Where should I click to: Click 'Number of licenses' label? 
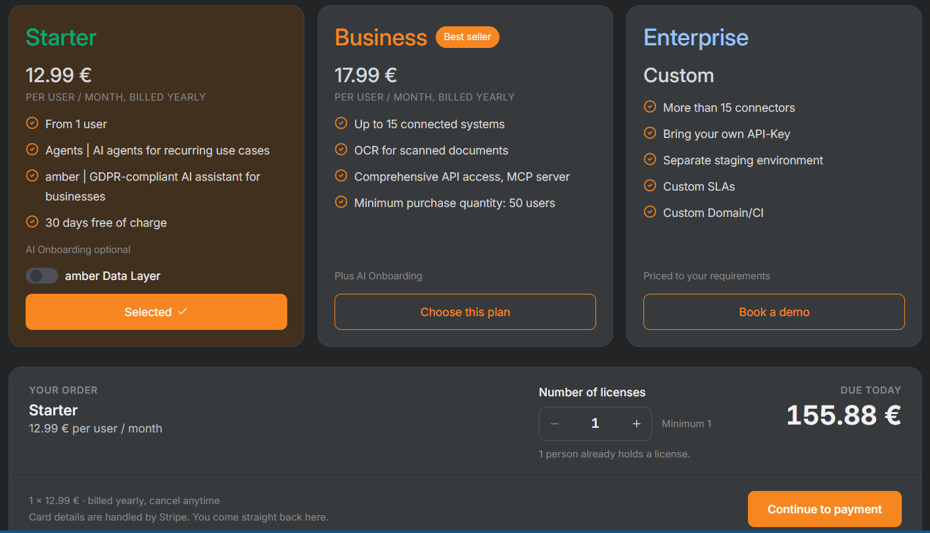coord(592,392)
